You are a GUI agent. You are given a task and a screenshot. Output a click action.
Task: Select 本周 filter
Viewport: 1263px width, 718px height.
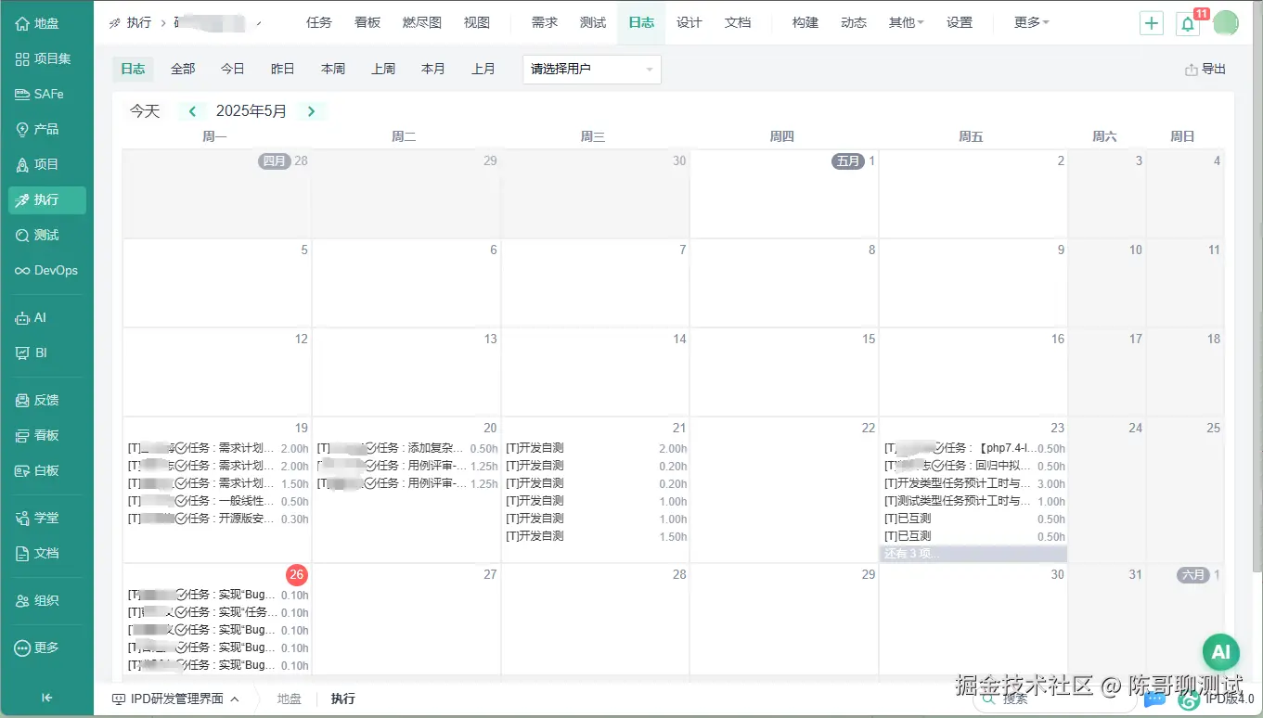click(333, 69)
